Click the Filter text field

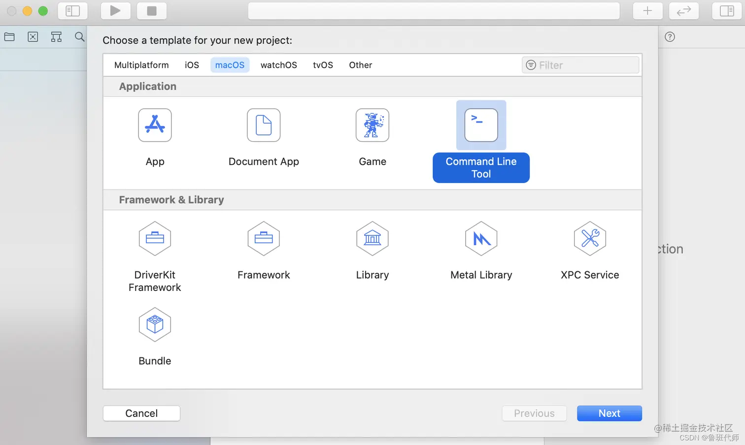pos(580,65)
